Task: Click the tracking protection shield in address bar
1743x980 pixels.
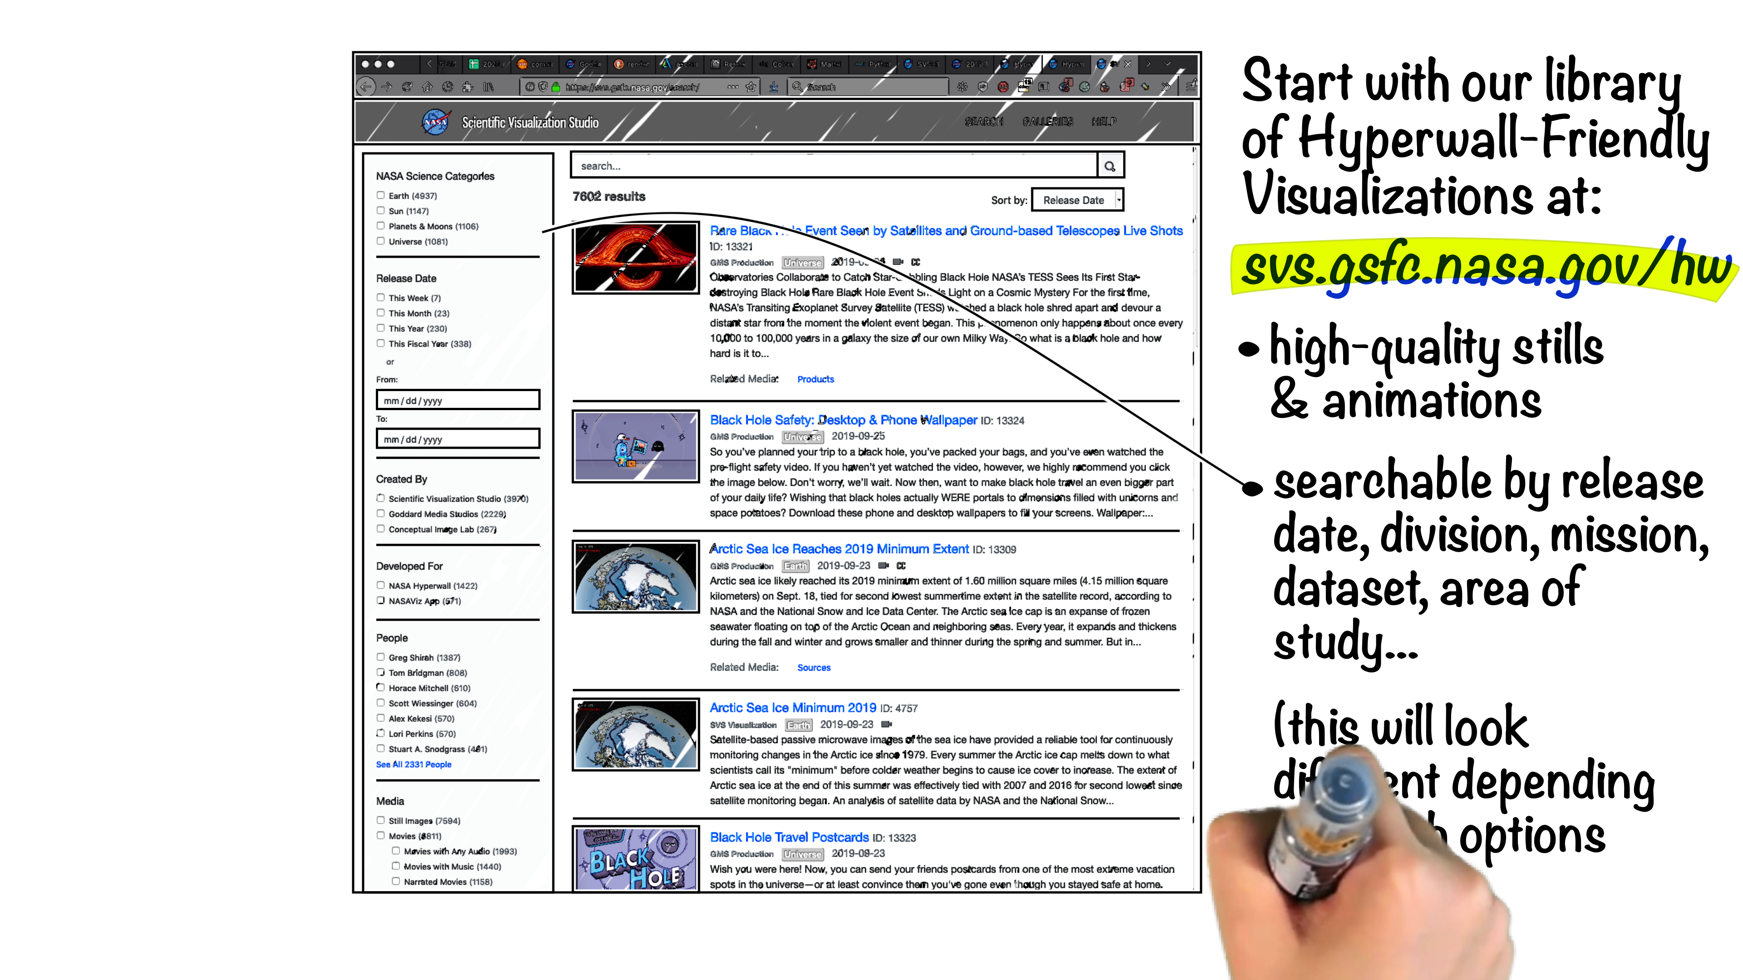Action: [543, 87]
